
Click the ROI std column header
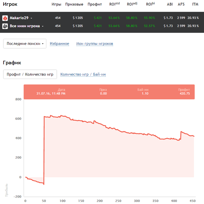pos(114,4)
